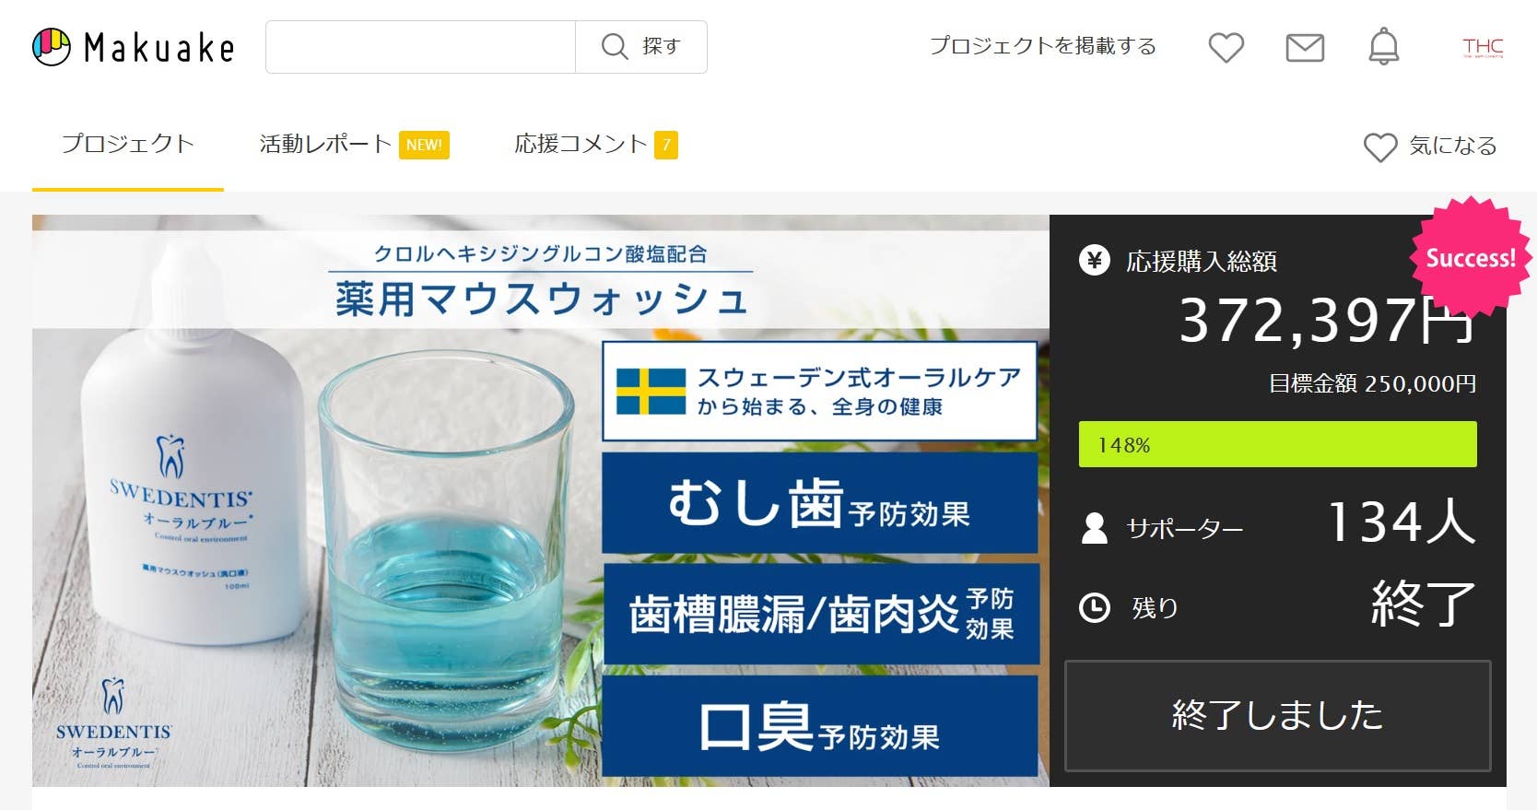Focus the search input field
The height and width of the screenshot is (810, 1537).
[420, 47]
